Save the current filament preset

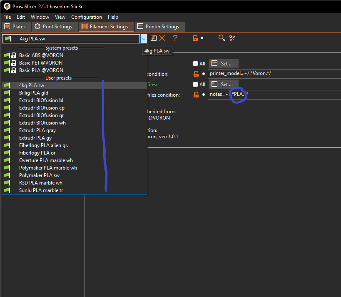click(153, 38)
